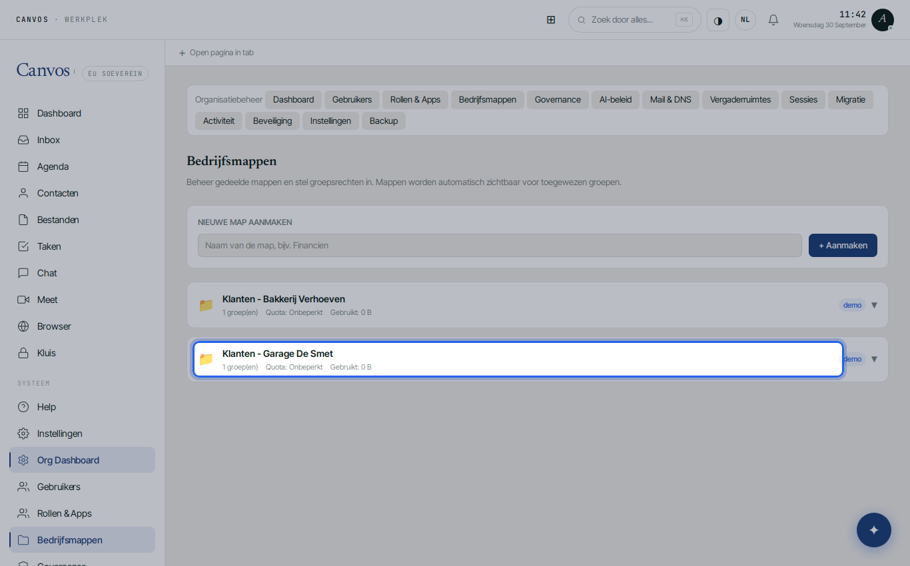Open the Browser globe icon
The height and width of the screenshot is (566, 910).
[x=23, y=326]
